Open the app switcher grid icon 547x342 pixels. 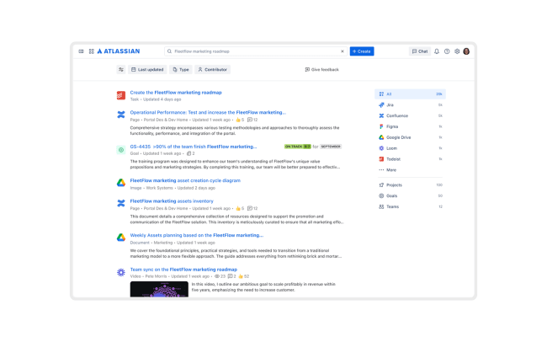coord(92,51)
